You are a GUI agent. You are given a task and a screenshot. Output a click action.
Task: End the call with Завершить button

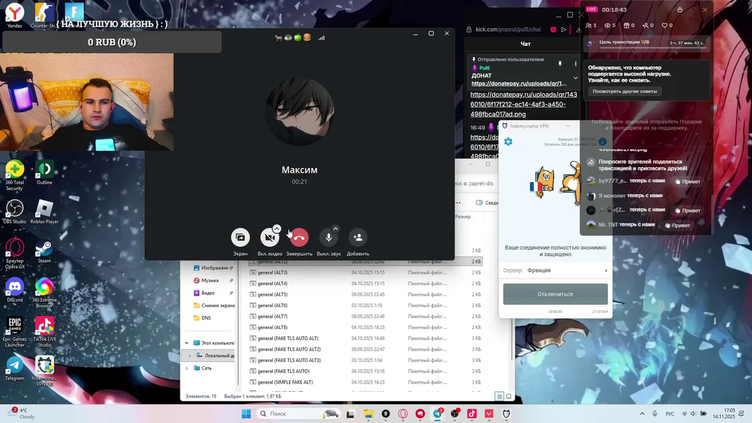(299, 237)
